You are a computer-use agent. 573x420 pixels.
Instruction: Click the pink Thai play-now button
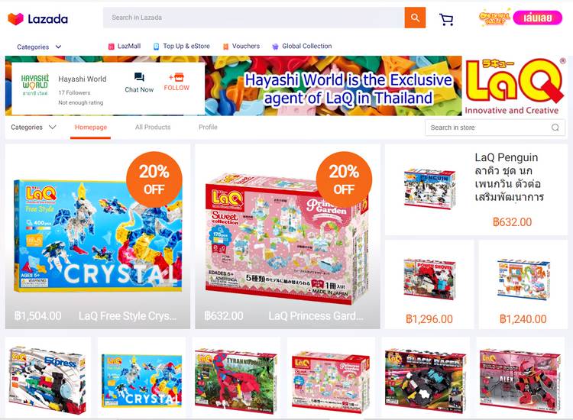538,18
